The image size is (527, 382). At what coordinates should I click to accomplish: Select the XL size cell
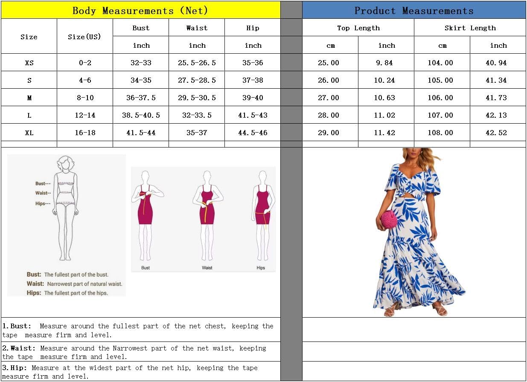click(29, 133)
